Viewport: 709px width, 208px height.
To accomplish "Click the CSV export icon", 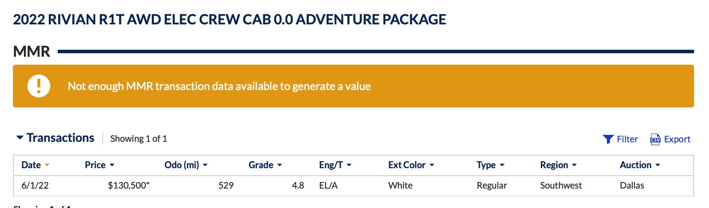I will [x=655, y=139].
